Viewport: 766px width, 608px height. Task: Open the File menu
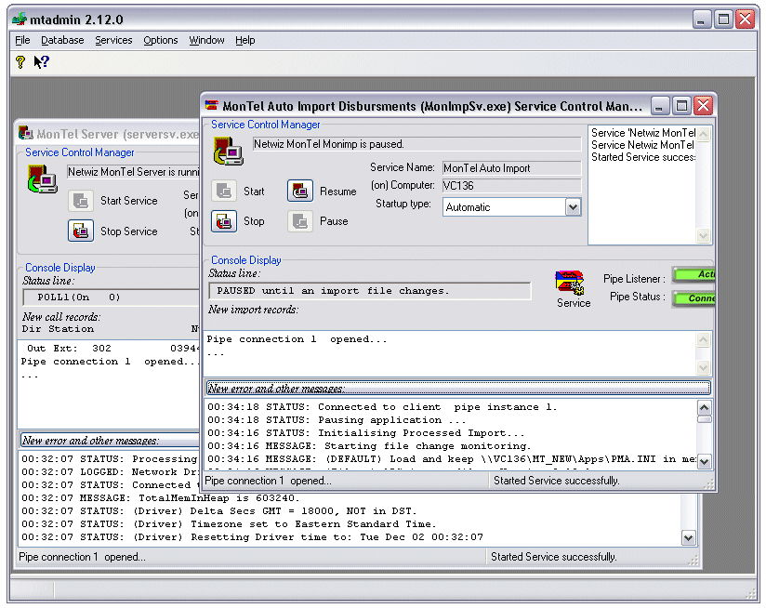pyautogui.click(x=22, y=40)
